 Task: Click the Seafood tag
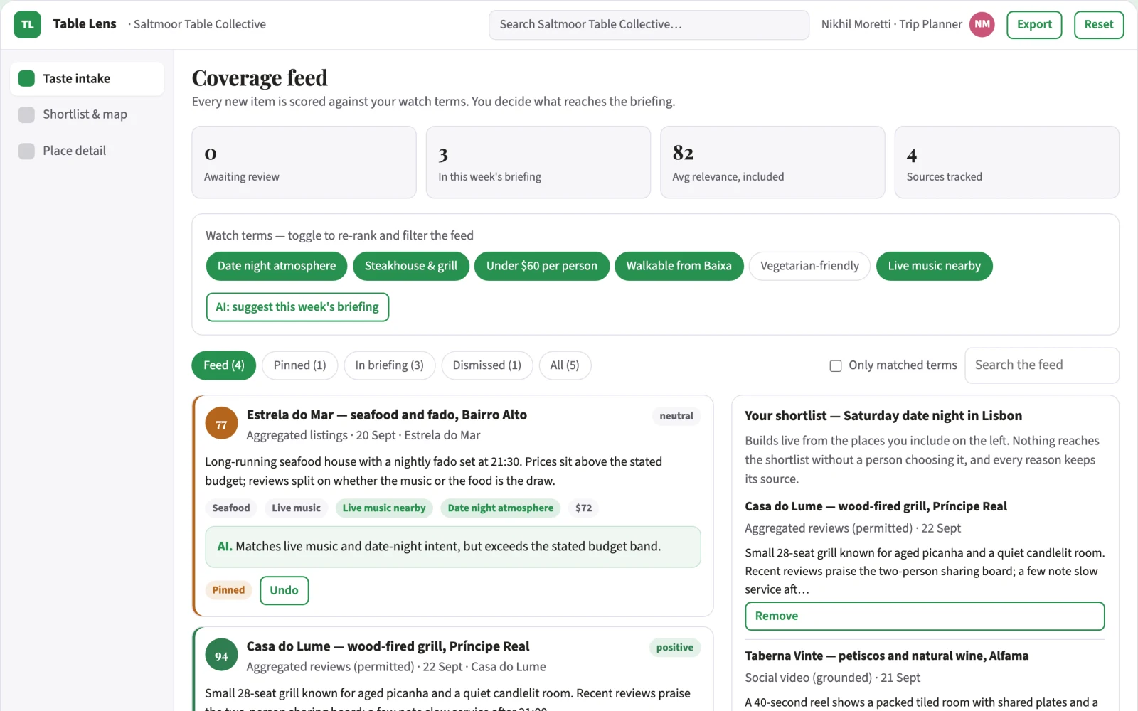click(x=231, y=508)
